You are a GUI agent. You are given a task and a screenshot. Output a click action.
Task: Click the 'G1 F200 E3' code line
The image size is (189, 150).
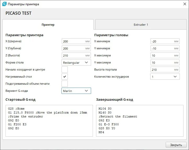17,124
